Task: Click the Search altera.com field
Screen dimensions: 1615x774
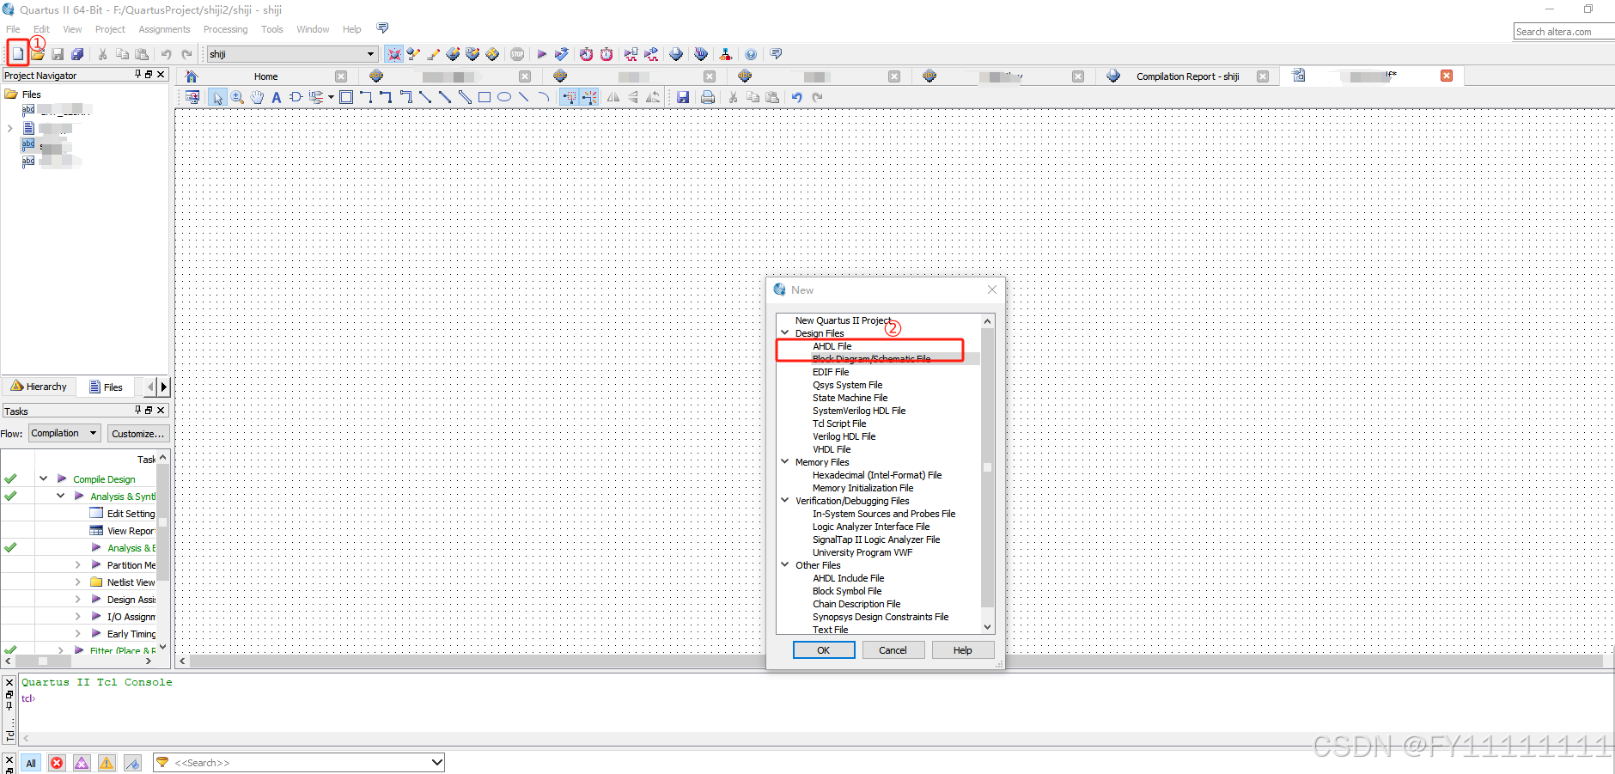Action: [1563, 32]
